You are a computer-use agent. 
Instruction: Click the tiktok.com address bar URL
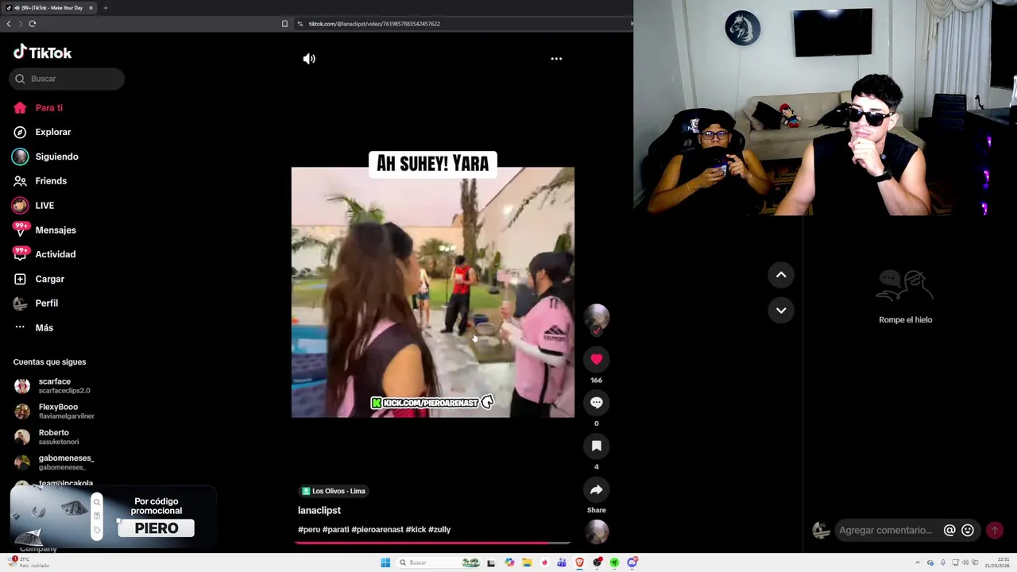tap(374, 24)
